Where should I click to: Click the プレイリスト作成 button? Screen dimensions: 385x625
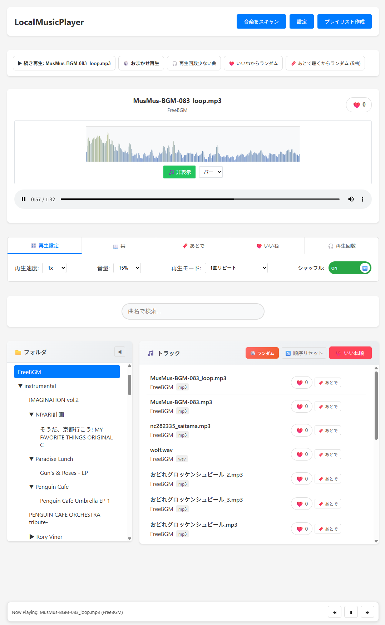click(344, 21)
